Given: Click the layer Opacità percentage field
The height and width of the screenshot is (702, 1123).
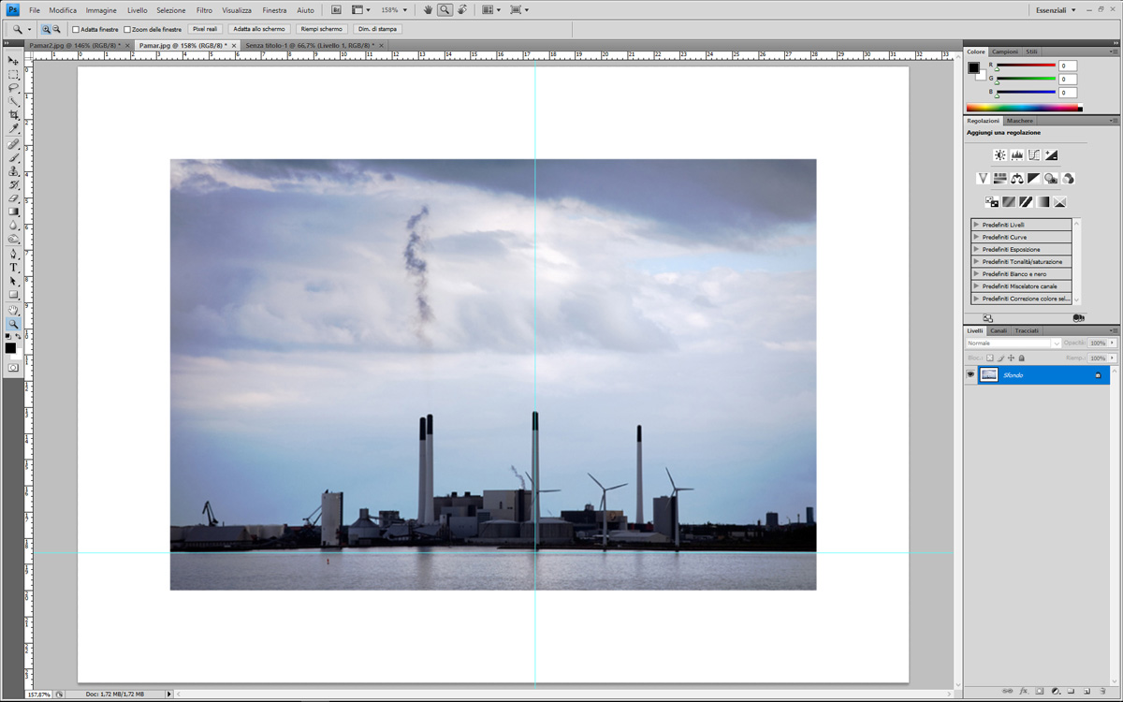Looking at the screenshot, I should point(1098,344).
